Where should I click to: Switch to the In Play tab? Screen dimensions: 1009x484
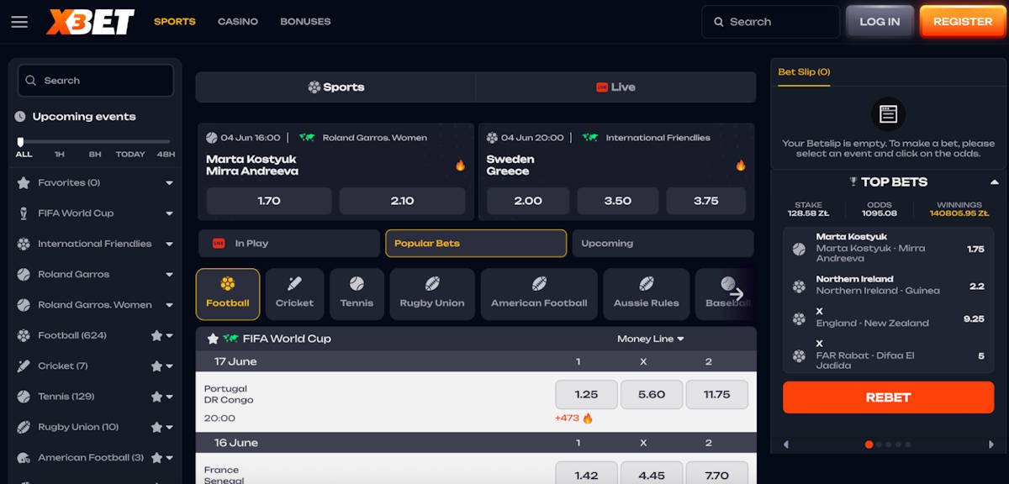tap(289, 244)
